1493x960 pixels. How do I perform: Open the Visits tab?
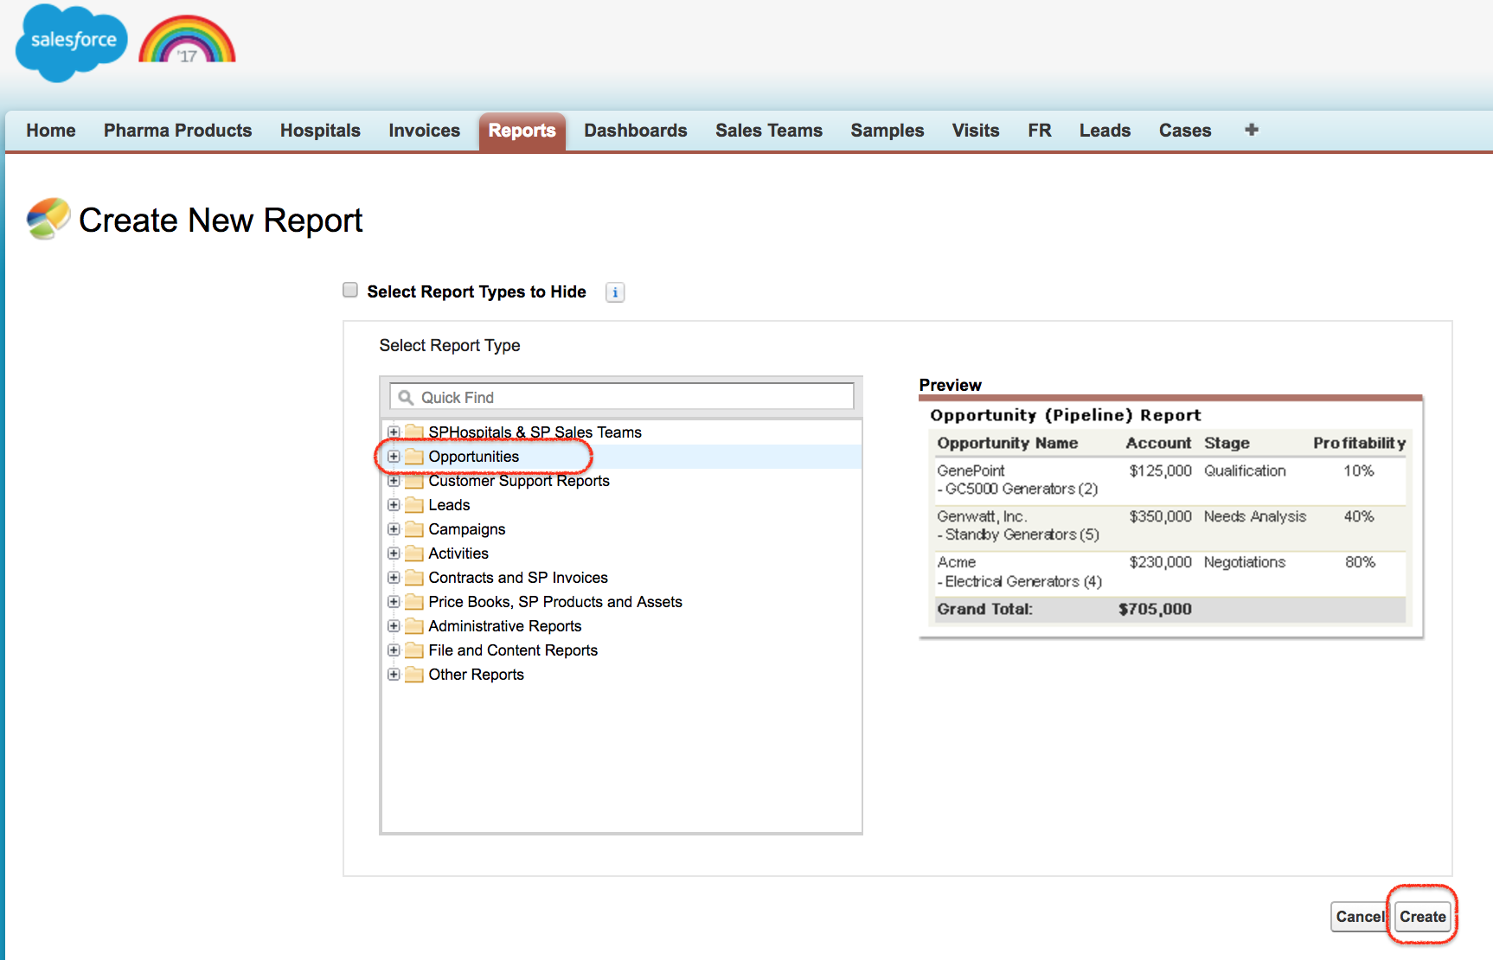(976, 131)
